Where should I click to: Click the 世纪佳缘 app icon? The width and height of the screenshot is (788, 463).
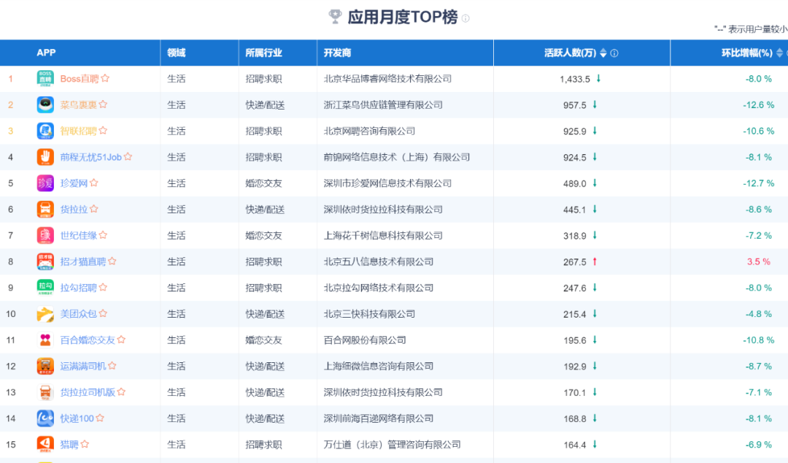coord(45,236)
